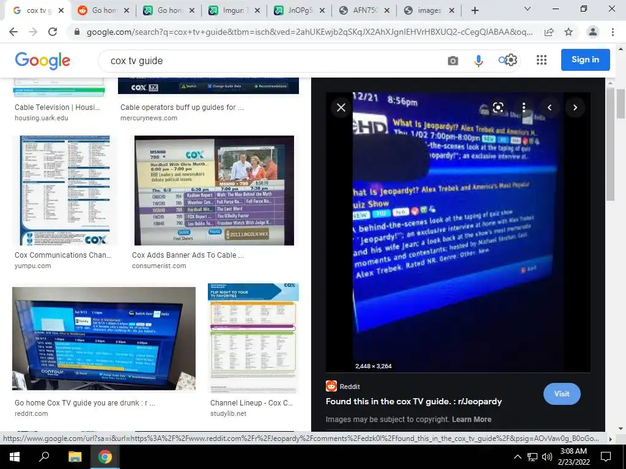626x469 pixels.
Task: Close the 'images' tab
Action: click(x=452, y=11)
